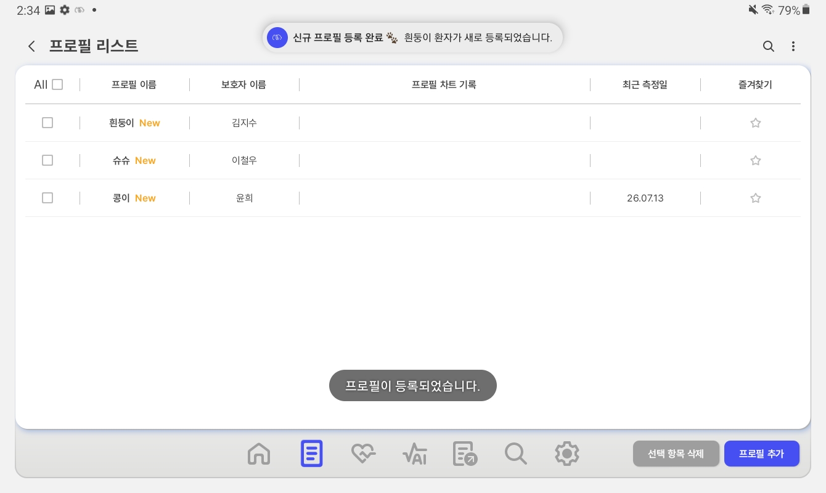826x493 pixels.
Task: Tap the muted sound icon in status bar
Action: tap(753, 10)
